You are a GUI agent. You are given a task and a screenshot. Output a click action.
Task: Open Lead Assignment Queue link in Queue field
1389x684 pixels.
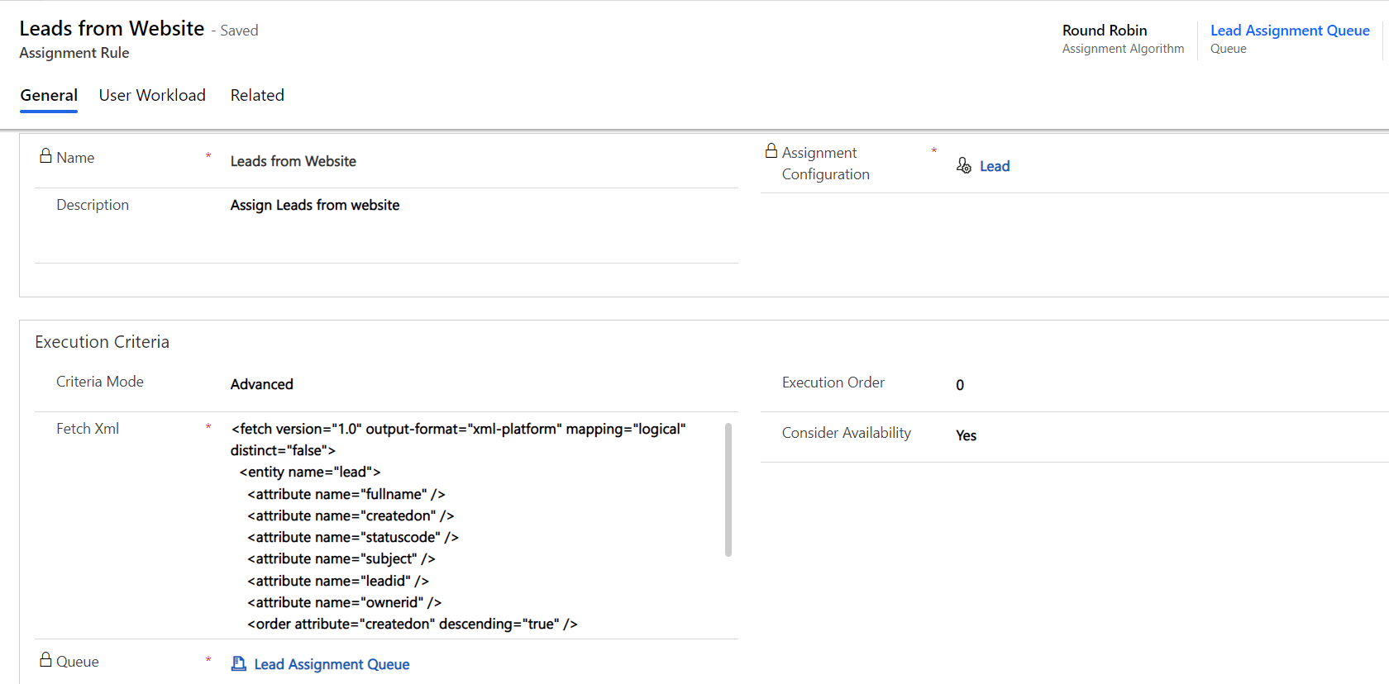pos(332,664)
